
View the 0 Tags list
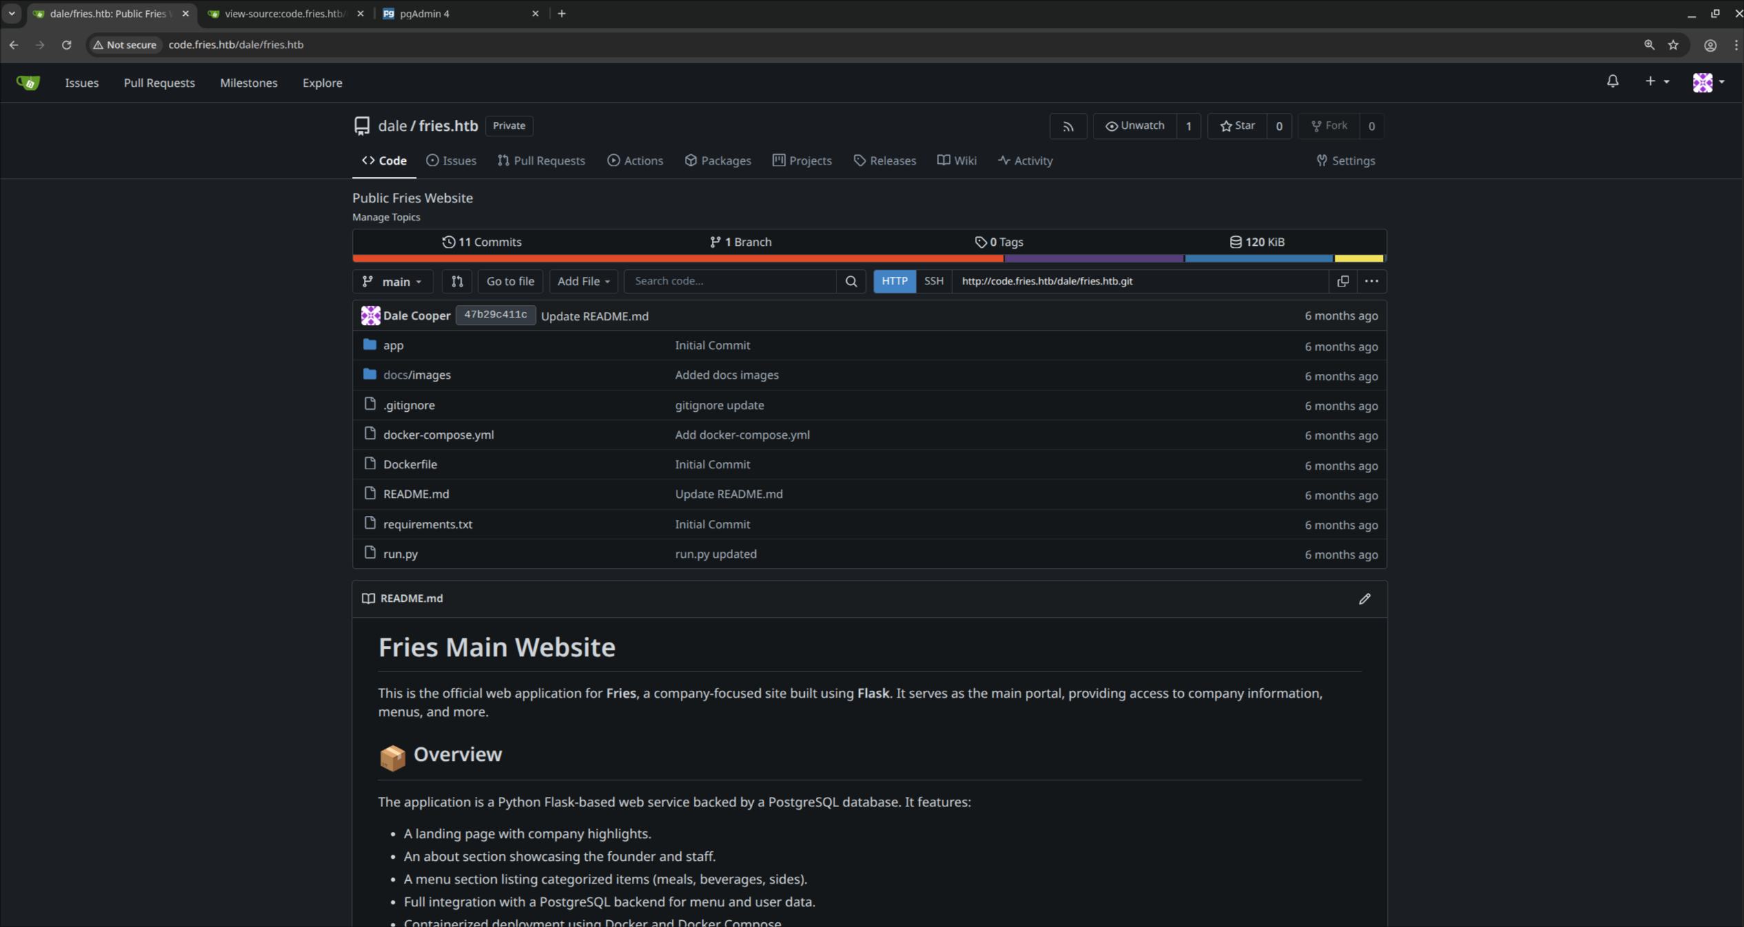pos(998,242)
